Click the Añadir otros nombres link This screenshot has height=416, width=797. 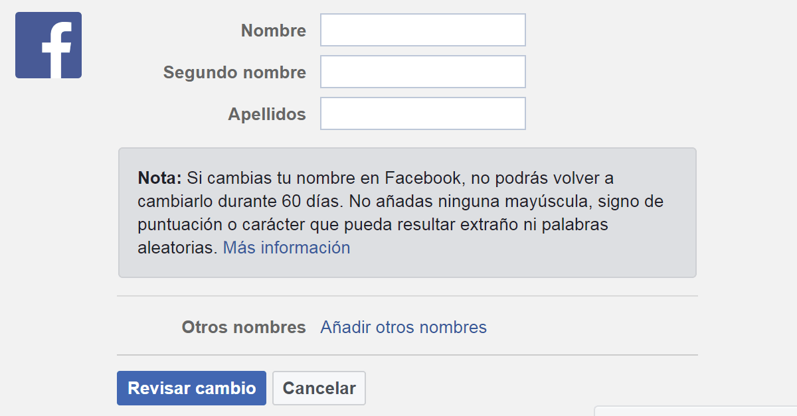click(403, 327)
